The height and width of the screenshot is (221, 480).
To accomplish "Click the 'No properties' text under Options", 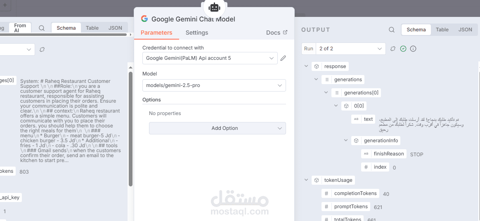I will [x=165, y=113].
